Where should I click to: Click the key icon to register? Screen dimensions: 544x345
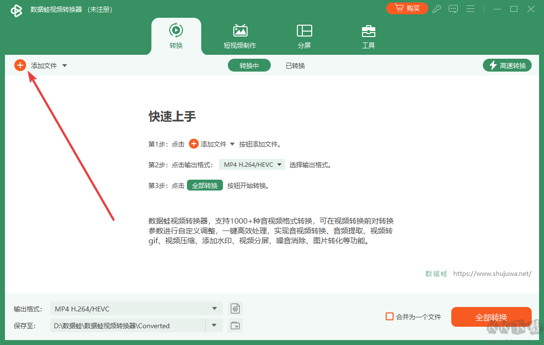(436, 9)
